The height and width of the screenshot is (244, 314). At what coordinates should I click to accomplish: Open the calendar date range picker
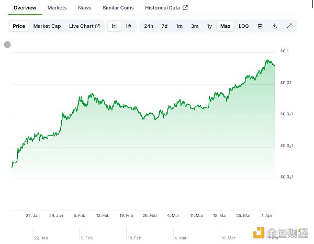[x=260, y=26]
